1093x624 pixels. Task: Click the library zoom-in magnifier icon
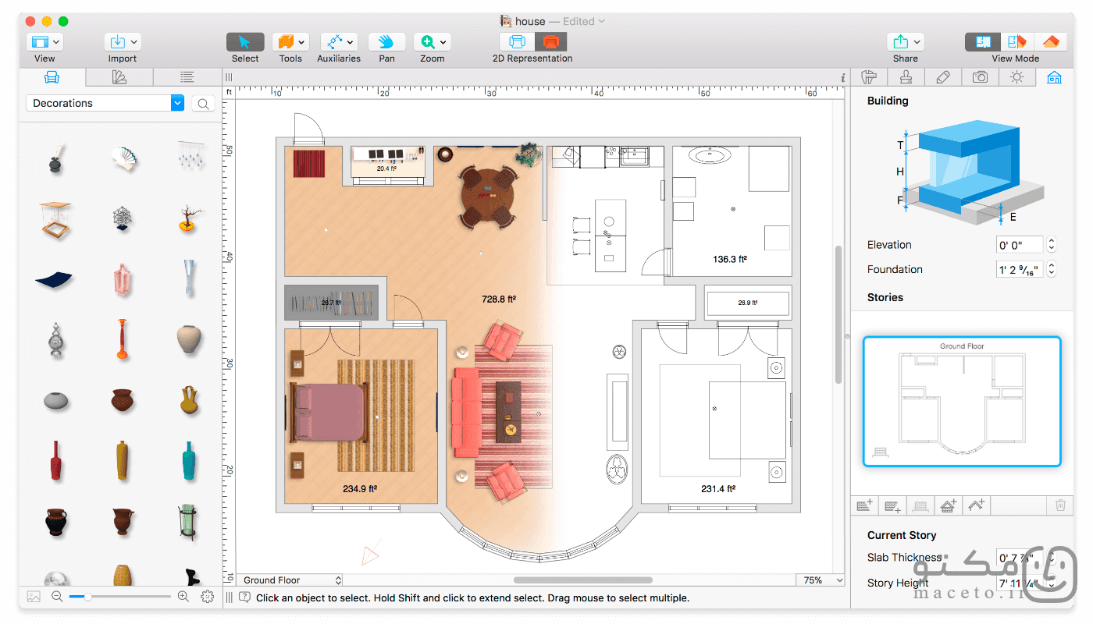[183, 597]
